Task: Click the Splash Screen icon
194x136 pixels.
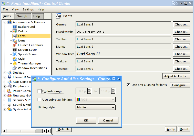Action: click(15, 54)
